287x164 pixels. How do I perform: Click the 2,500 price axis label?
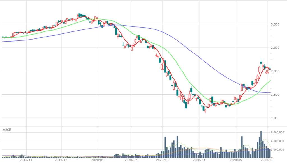click(x=275, y=48)
